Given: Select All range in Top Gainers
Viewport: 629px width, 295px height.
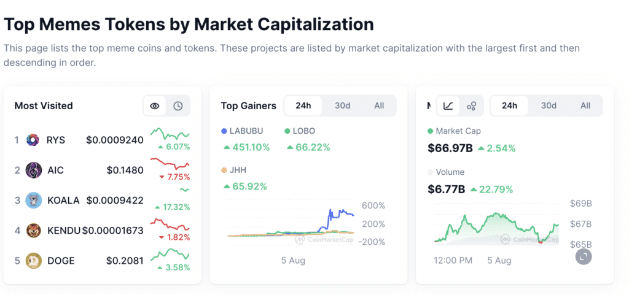Looking at the screenshot, I should tap(379, 105).
